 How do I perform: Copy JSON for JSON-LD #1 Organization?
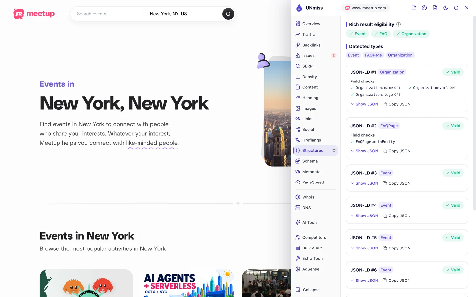point(396,104)
